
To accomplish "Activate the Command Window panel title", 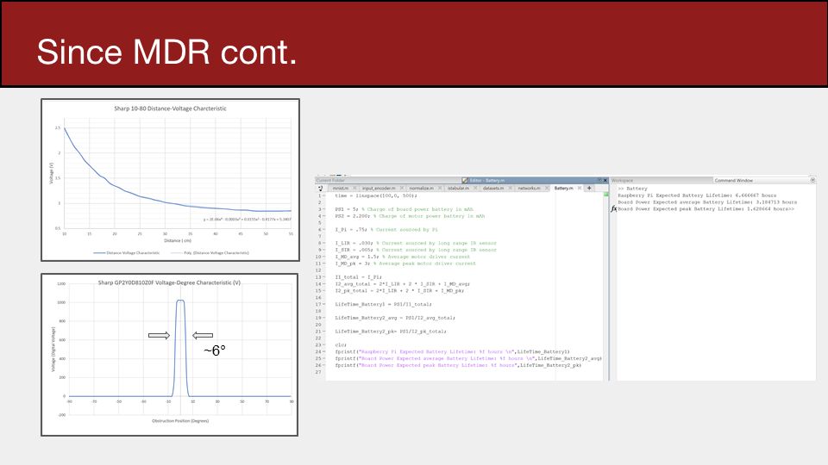I will (733, 180).
